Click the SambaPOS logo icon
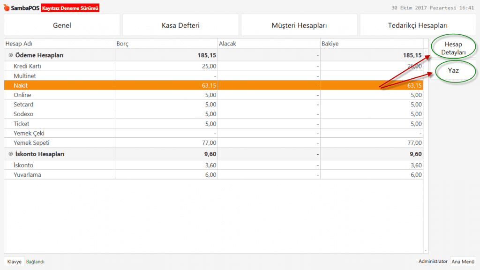Image resolution: width=480 pixels, height=270 pixels. (7, 8)
